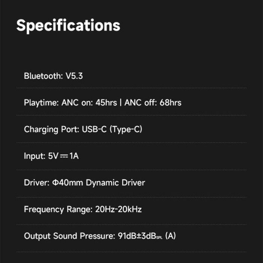Click the vertical bar between ANC values
This screenshot has width=263, height=263.
point(120,103)
